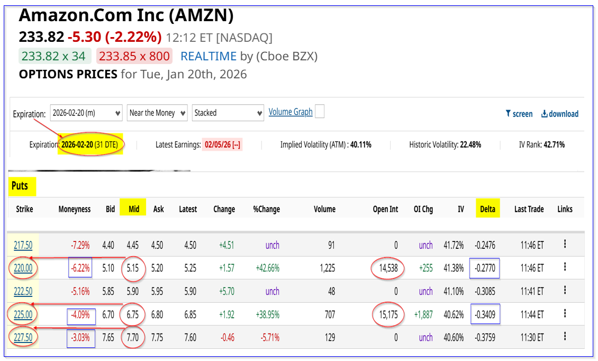Open the Stacked view dropdown
Image resolution: width=598 pixels, height=361 pixels.
(228, 113)
